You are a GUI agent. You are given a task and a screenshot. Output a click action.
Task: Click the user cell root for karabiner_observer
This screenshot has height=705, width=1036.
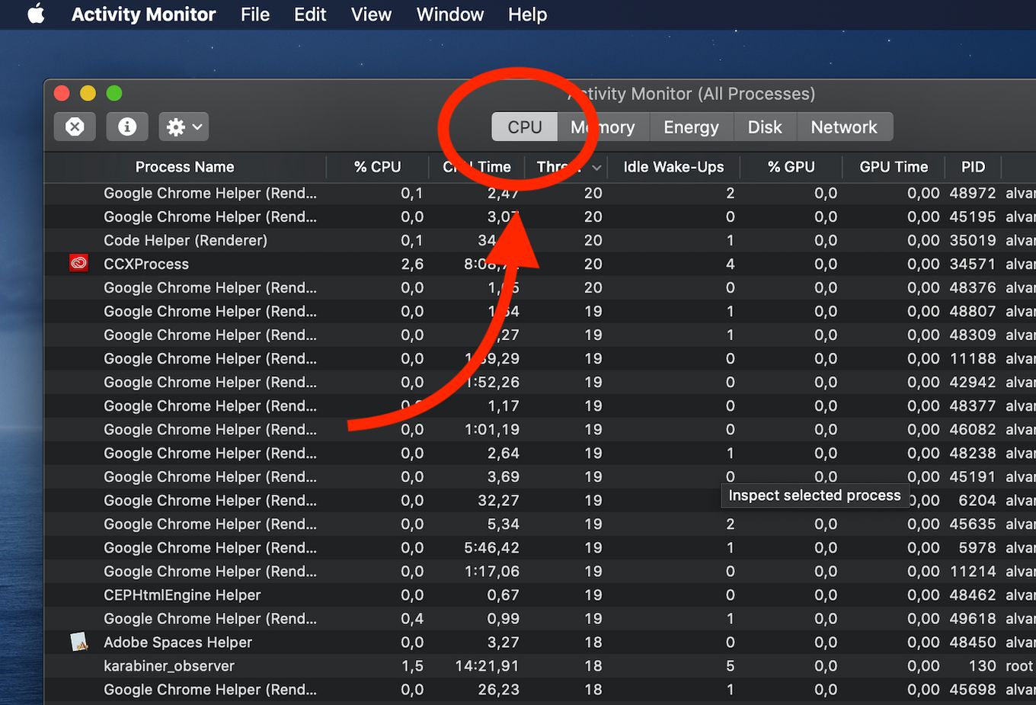click(x=1019, y=665)
